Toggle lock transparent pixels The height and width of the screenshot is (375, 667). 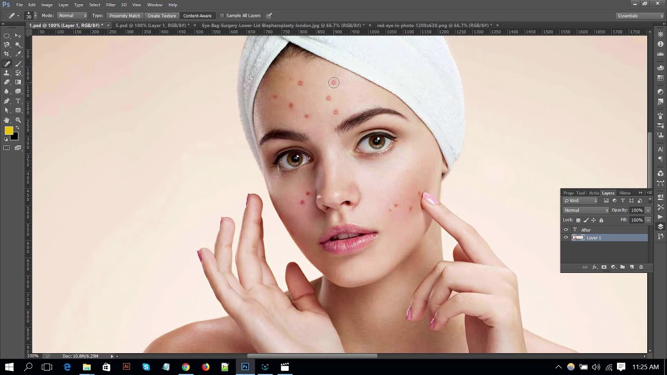[578, 220]
